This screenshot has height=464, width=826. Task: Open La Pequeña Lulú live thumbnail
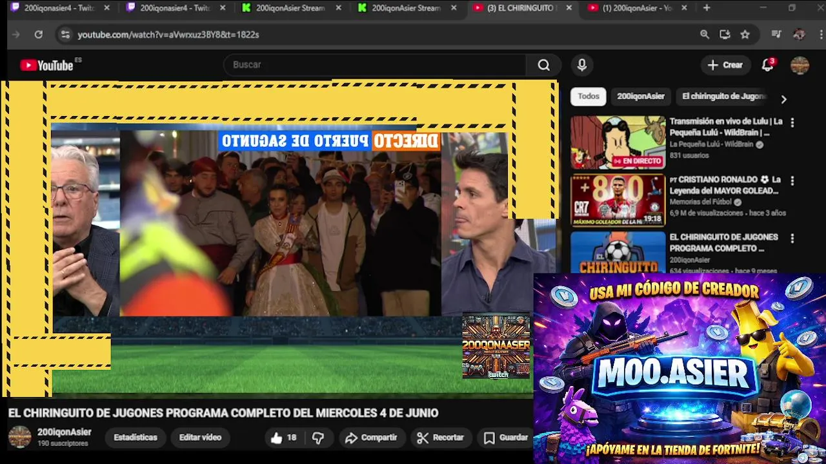[x=618, y=142]
